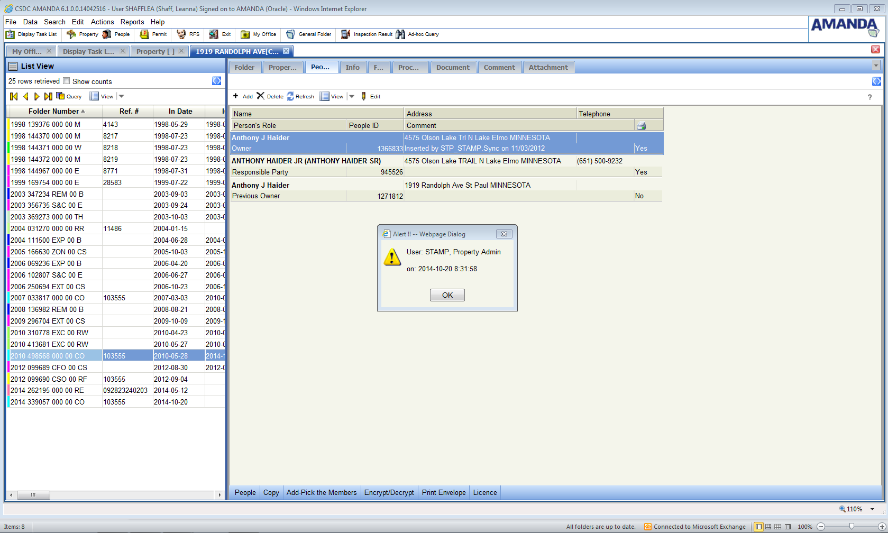Sort by the Folder Number column header
888x533 pixels.
[53, 111]
